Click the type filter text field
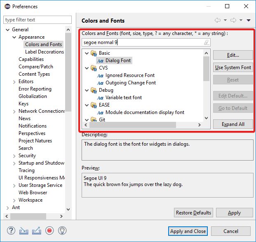The image size is (256, 242). pos(38,20)
